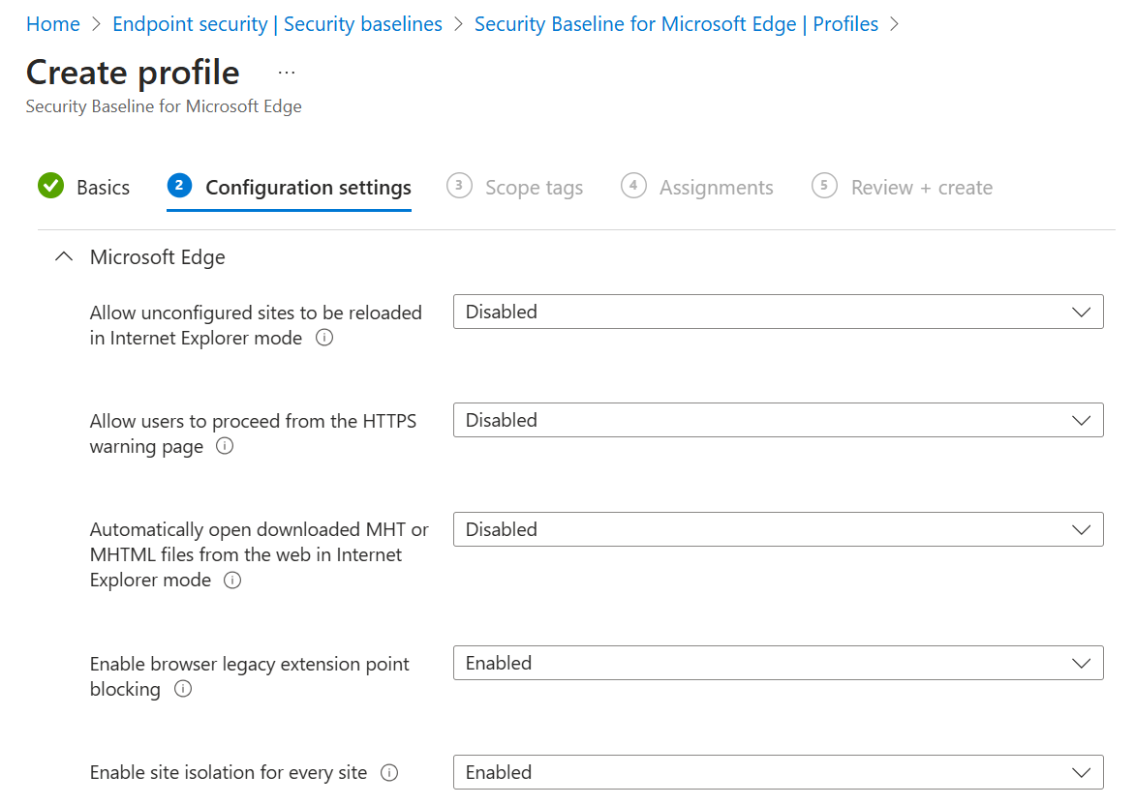The image size is (1135, 805).
Task: Click the step 4 circle icon
Action: [x=633, y=185]
